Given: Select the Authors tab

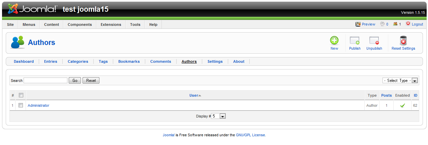Looking at the screenshot, I should point(189,61).
